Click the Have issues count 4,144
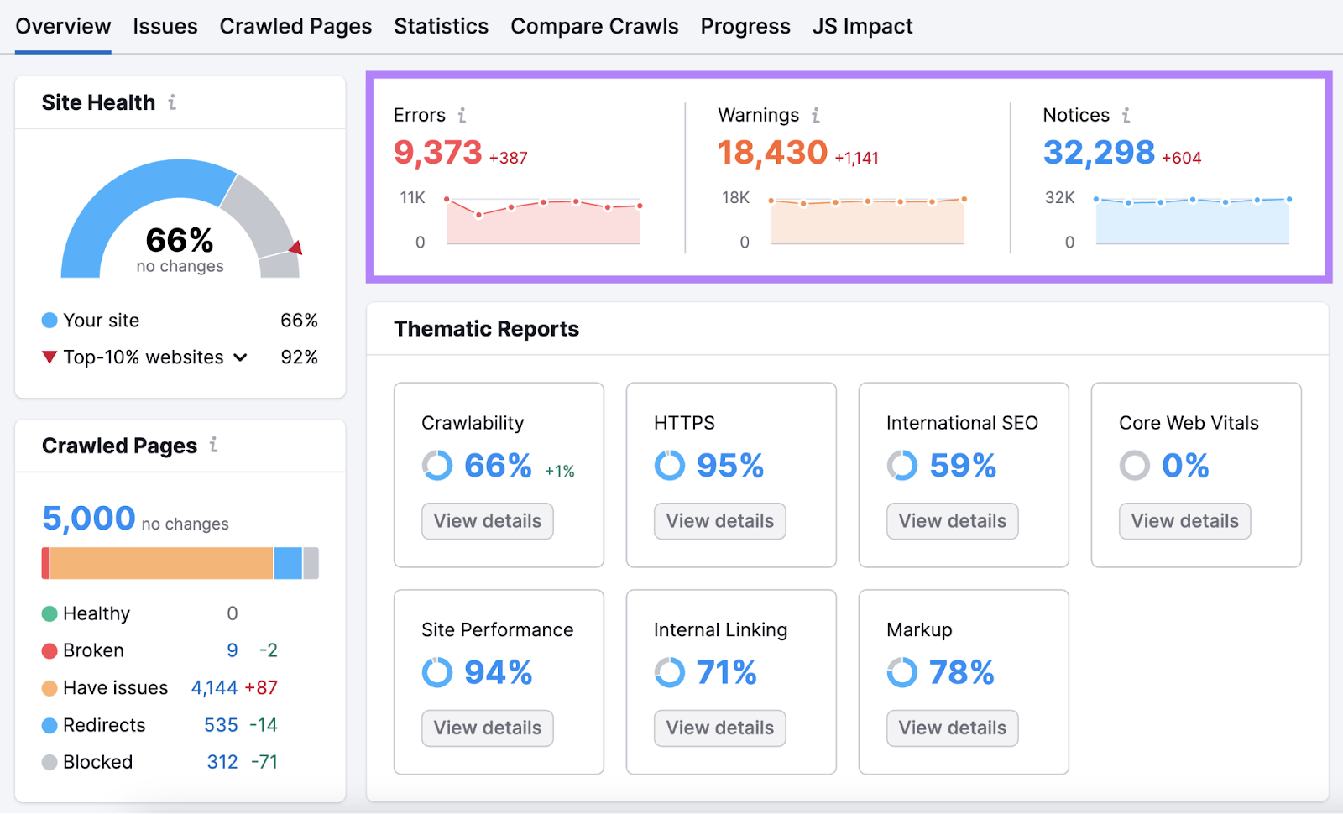The image size is (1343, 814). [215, 688]
